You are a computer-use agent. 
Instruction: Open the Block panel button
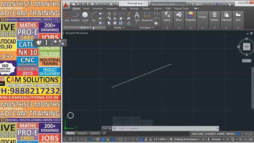179,17
